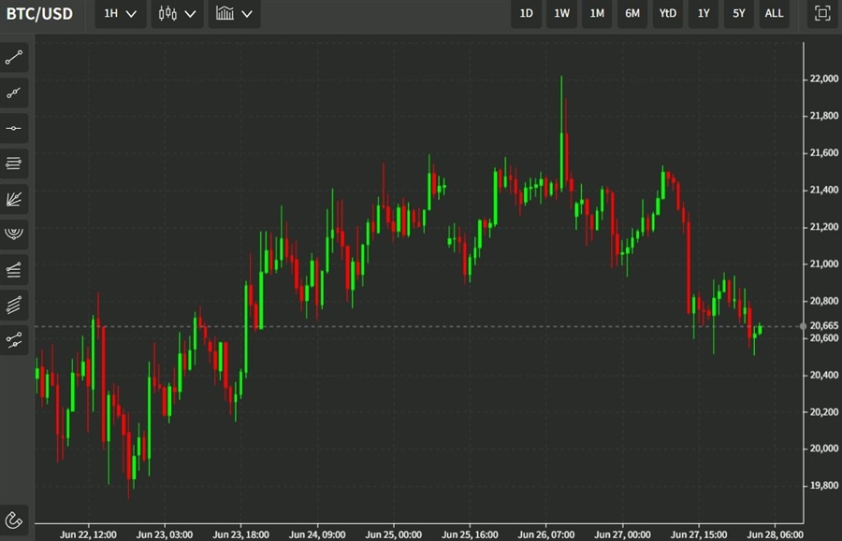Open the indicators dropdown
The width and height of the screenshot is (842, 541).
(234, 14)
